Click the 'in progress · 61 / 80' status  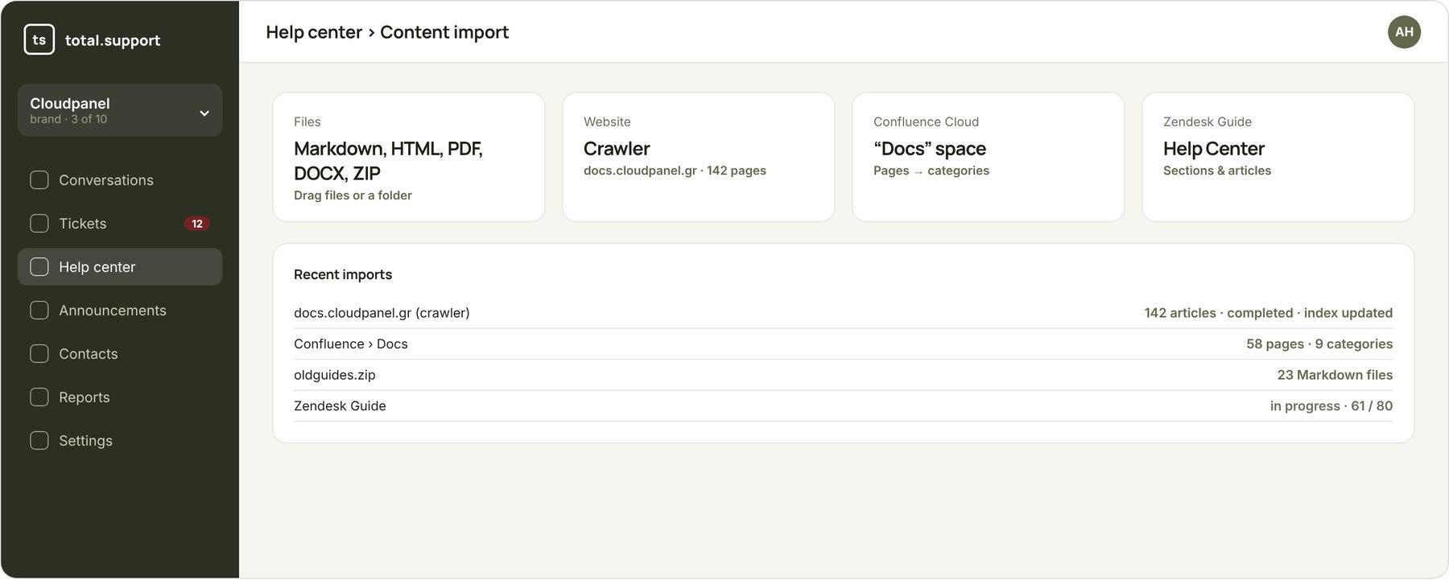tap(1331, 406)
